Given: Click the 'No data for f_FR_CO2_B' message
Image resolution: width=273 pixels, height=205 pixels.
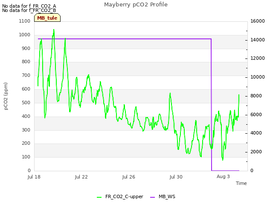Looking at the screenshot, I should coord(29,10).
